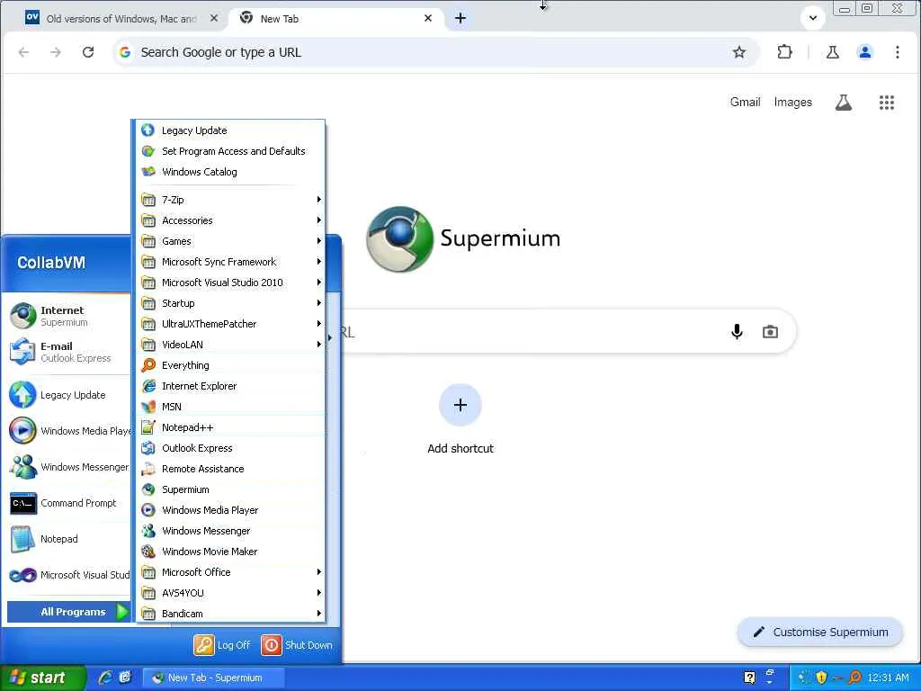Open the Labs flask icon in toolbar
This screenshot has width=921, height=691.
[832, 52]
